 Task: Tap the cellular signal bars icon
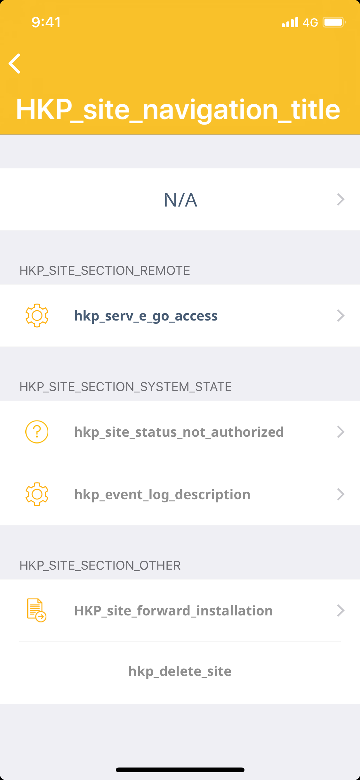[290, 22]
